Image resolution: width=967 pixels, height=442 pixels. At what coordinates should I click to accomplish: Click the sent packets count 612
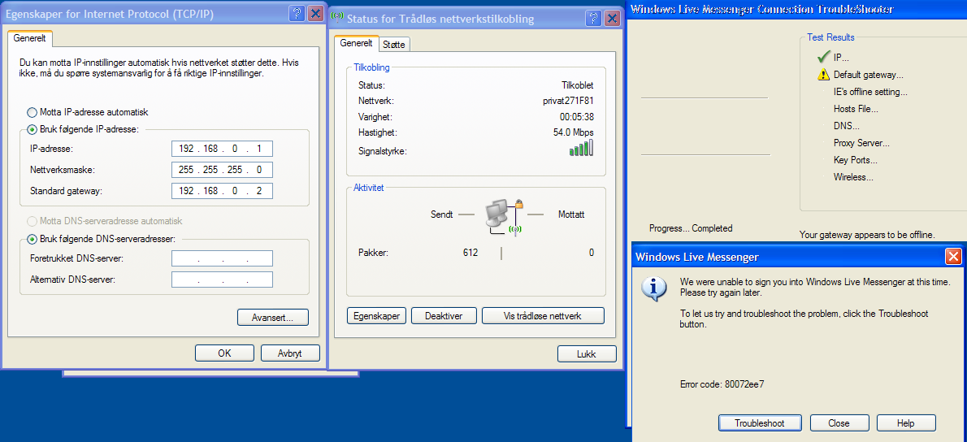pyautogui.click(x=470, y=252)
